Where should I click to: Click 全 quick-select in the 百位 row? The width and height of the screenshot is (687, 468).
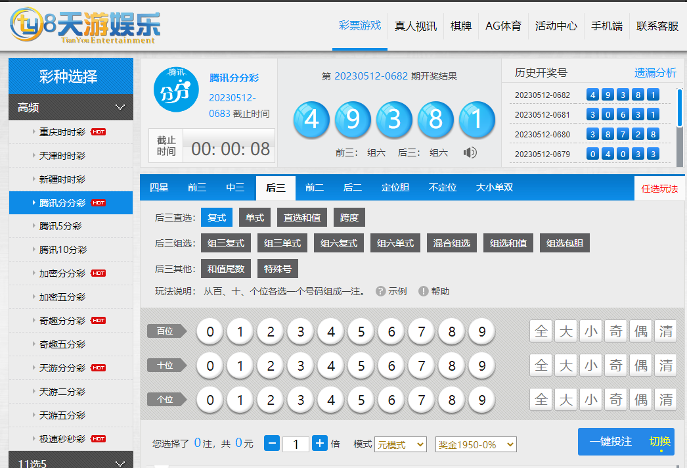pos(541,331)
